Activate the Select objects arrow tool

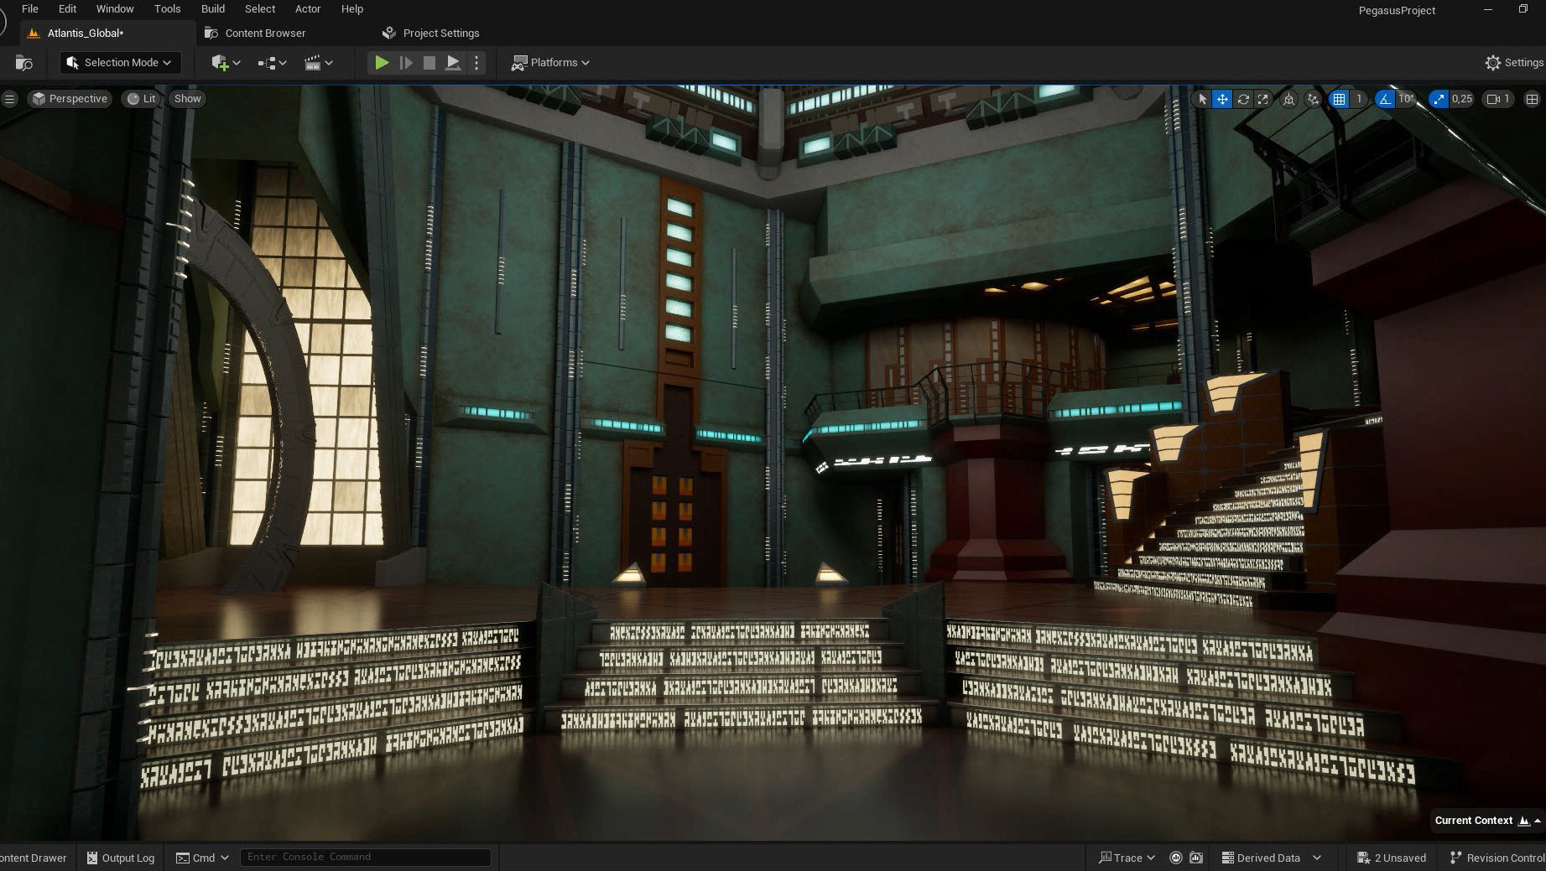[1202, 99]
